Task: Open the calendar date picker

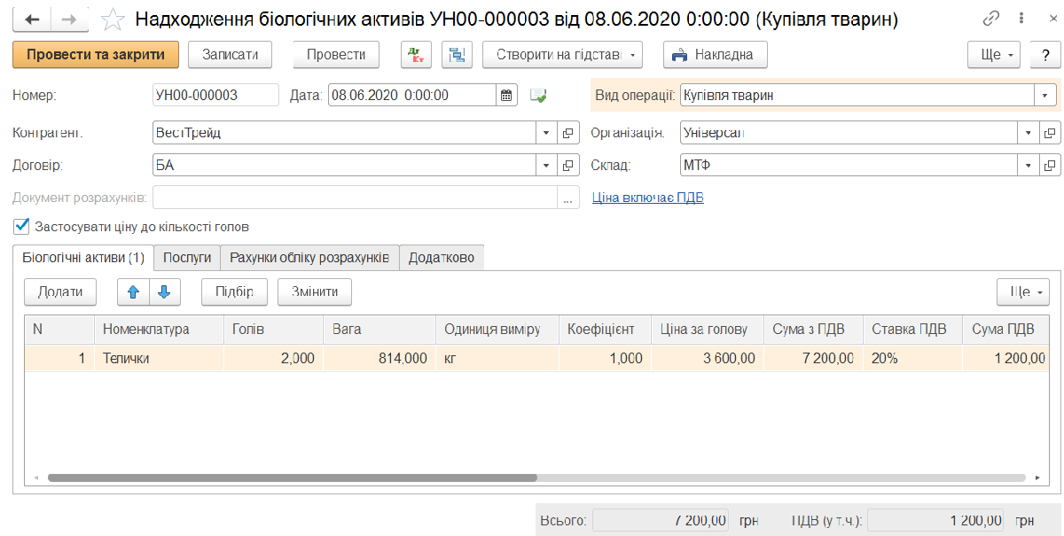Action: coord(507,95)
